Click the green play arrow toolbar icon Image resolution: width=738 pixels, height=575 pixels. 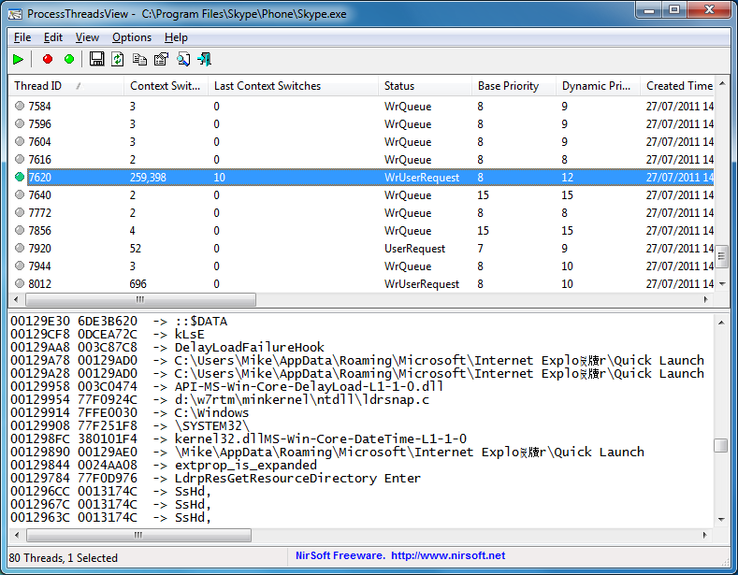[x=18, y=59]
